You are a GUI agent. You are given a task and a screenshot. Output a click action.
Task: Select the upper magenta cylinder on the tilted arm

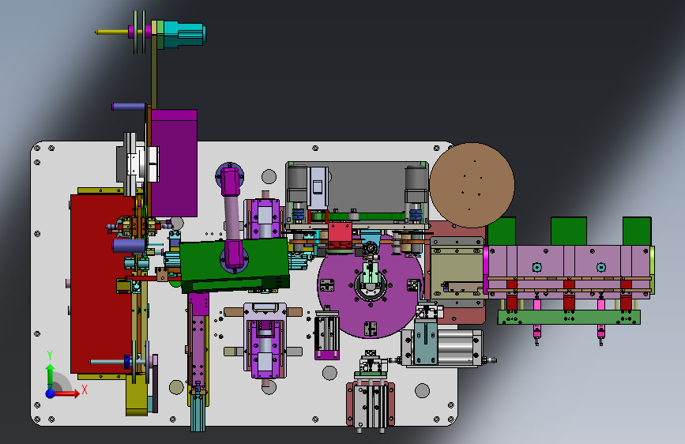pyautogui.click(x=230, y=182)
